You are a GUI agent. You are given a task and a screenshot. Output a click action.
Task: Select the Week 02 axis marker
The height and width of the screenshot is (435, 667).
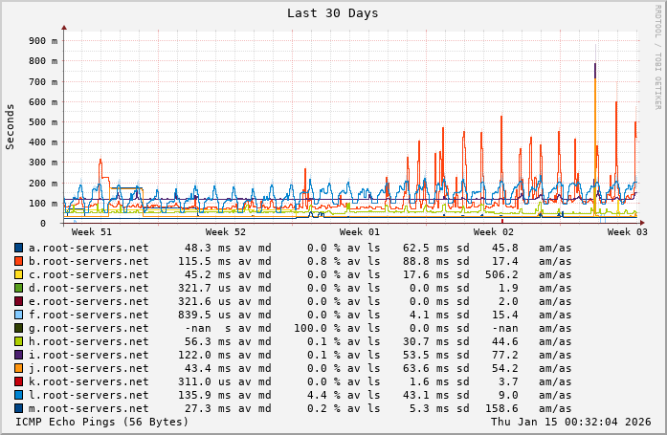[494, 232]
